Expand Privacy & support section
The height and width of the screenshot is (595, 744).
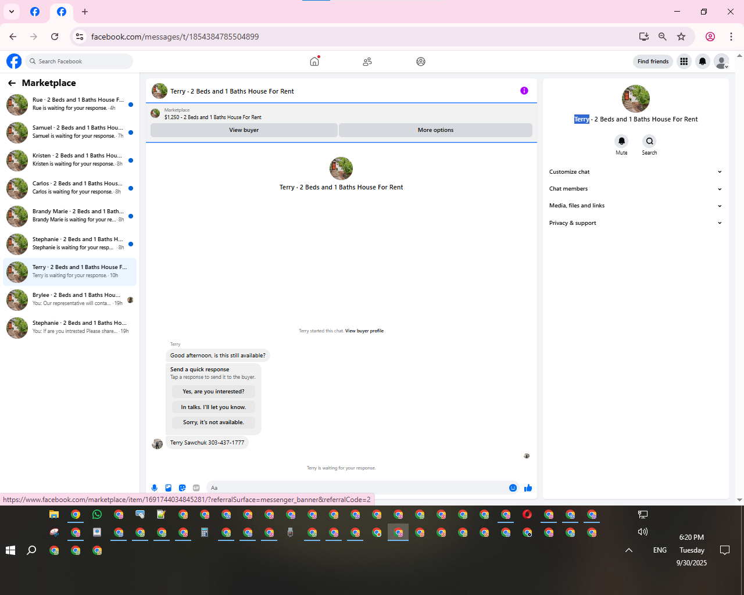coord(635,223)
